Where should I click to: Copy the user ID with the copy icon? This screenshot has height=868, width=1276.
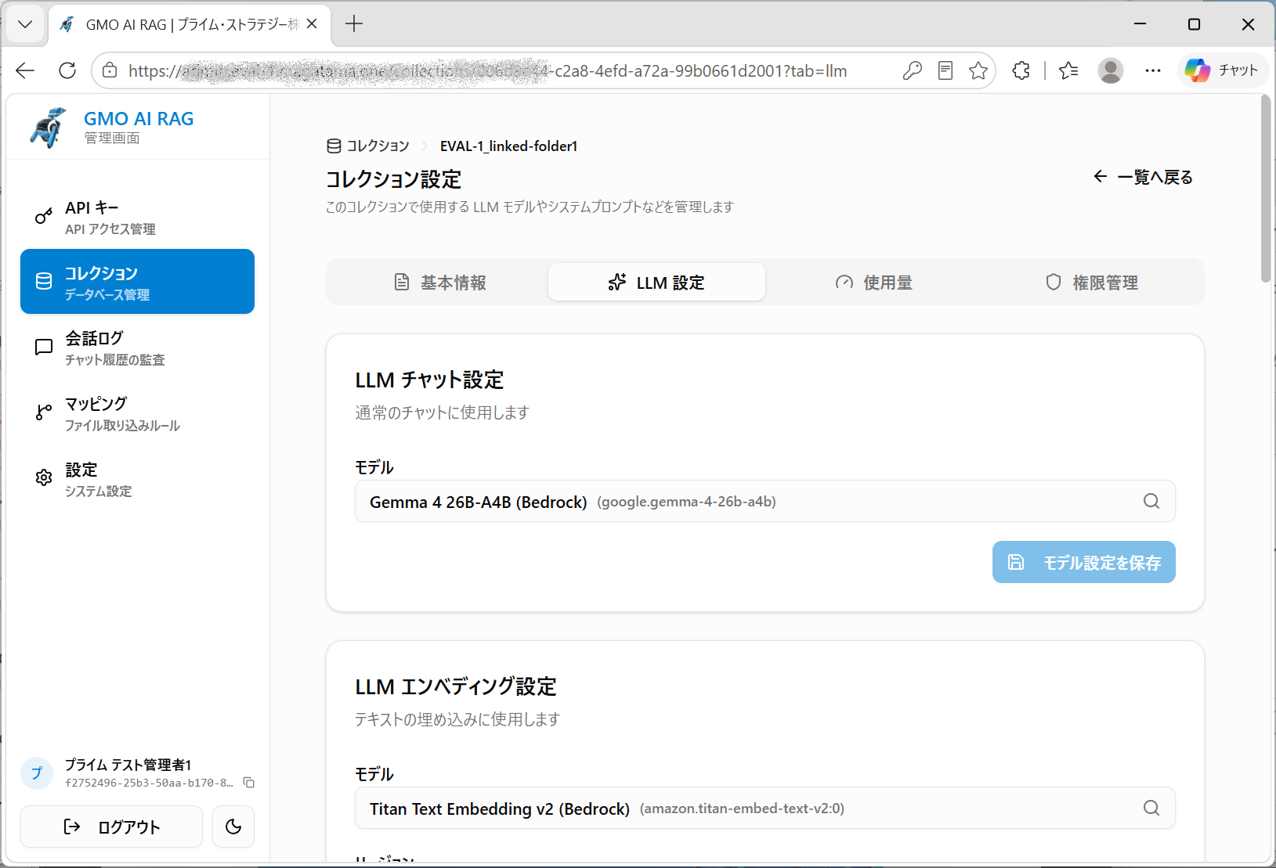click(248, 783)
